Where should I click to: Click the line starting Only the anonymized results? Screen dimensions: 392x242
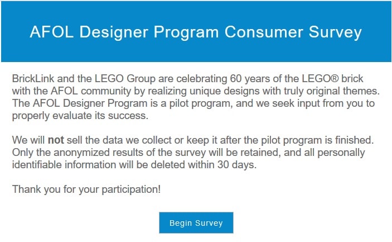188,153
